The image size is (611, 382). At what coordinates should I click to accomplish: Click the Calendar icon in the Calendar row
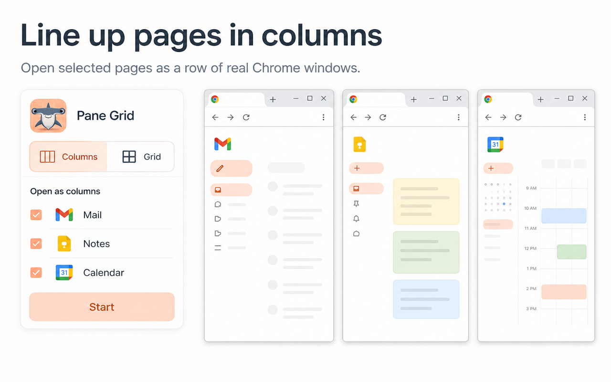(x=64, y=272)
